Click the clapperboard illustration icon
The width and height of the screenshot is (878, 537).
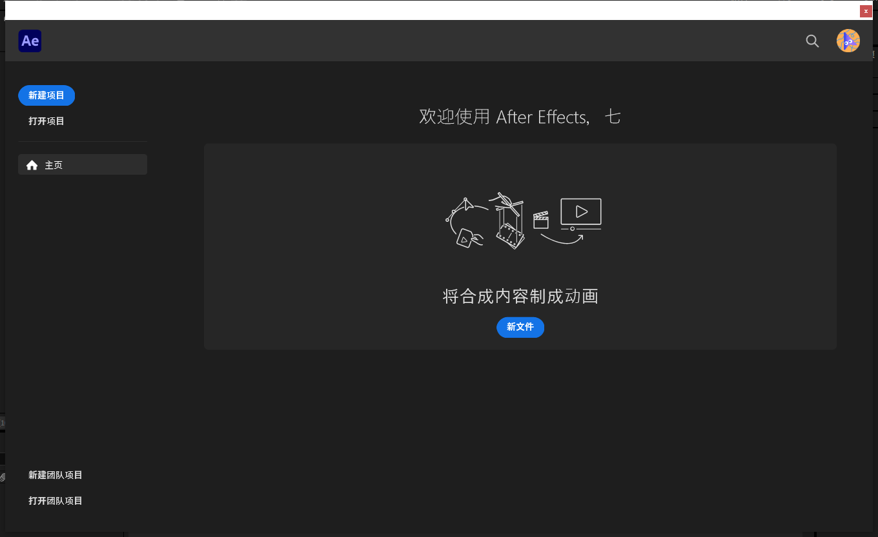click(541, 220)
